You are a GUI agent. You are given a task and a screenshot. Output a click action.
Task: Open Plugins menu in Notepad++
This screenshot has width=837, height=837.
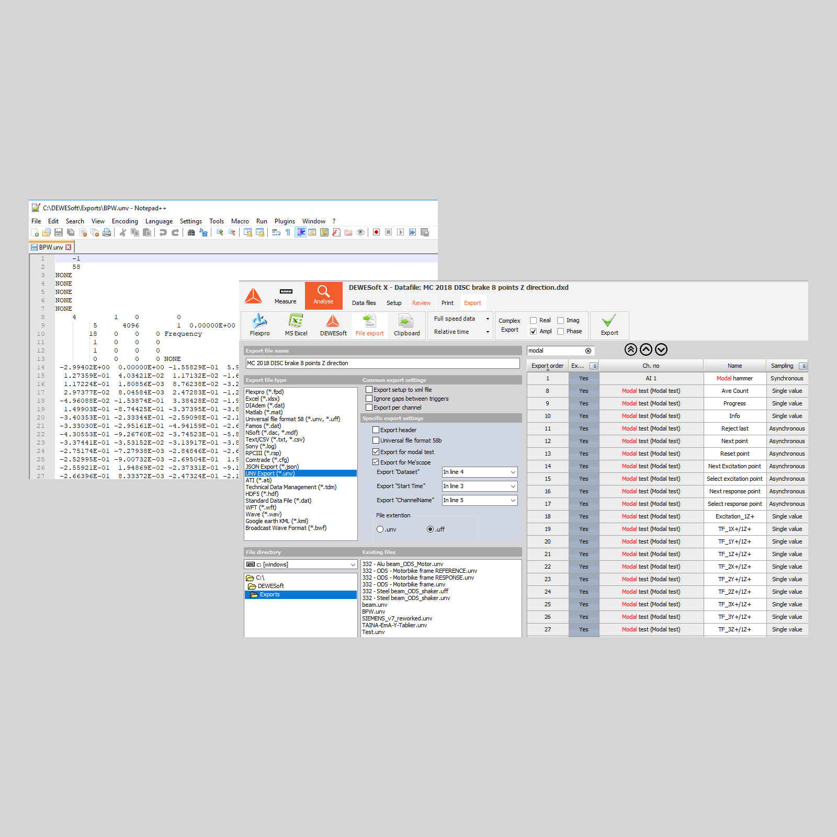click(285, 221)
